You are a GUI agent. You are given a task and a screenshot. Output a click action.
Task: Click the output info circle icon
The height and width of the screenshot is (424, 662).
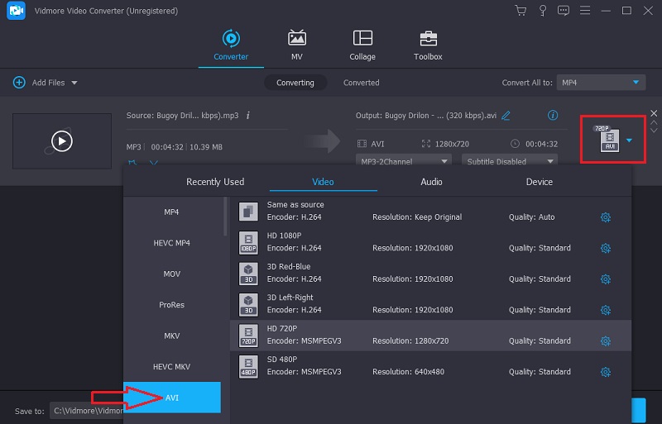(x=553, y=116)
